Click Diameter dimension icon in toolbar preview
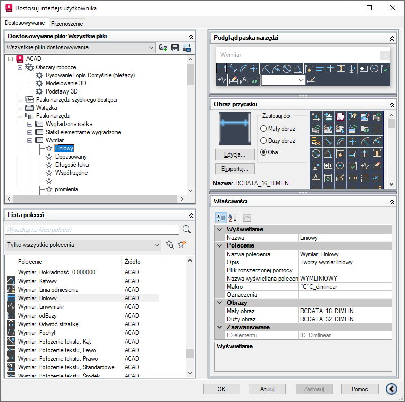 [287, 69]
